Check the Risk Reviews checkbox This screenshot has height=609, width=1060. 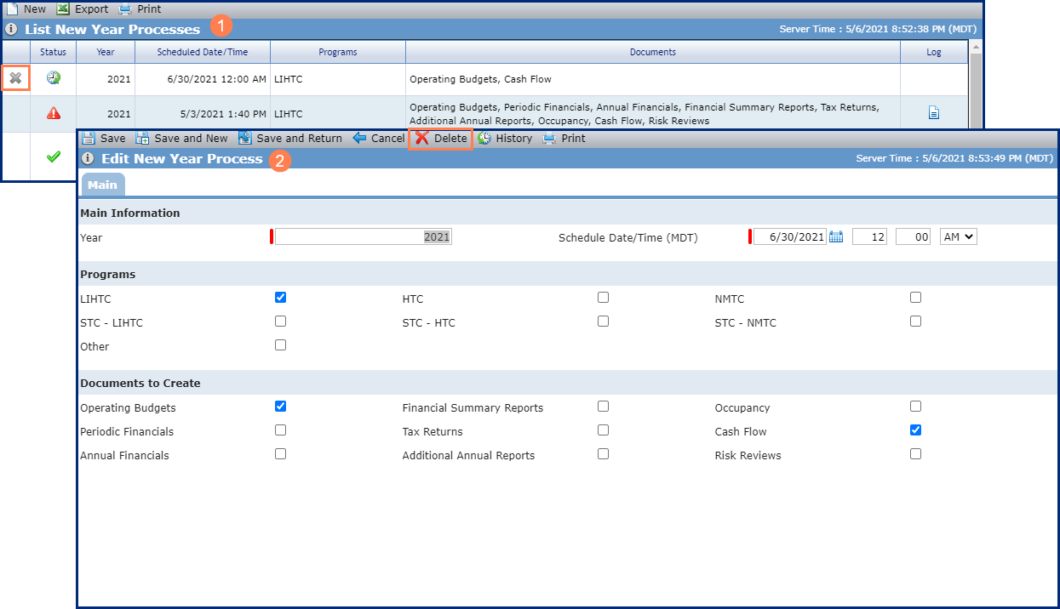coord(915,454)
